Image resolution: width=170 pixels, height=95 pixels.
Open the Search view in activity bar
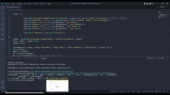coord(3,13)
